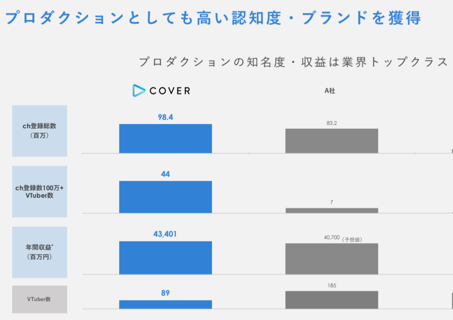Screen dimensions: 453x320
Task: Click the 98.4 value label
Action: 165,117
